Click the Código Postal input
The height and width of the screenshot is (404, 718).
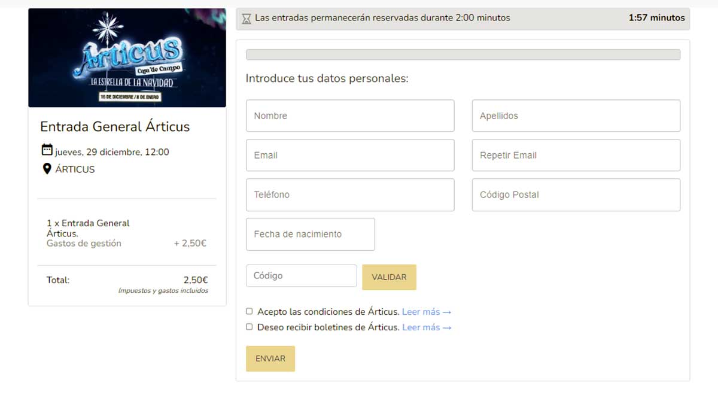576,194
